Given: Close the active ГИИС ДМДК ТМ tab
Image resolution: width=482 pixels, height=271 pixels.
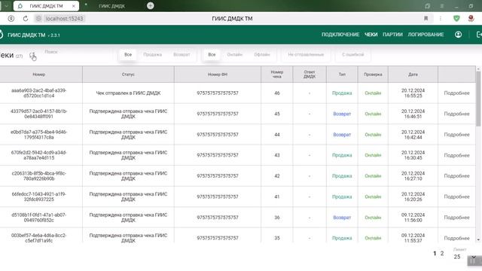Looking at the screenshot, I should (x=74, y=6).
